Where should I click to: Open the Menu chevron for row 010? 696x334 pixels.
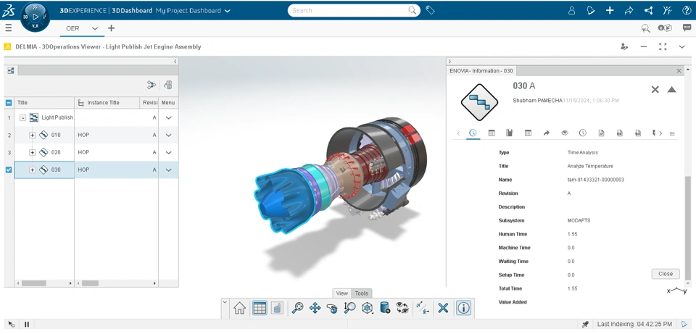(169, 135)
